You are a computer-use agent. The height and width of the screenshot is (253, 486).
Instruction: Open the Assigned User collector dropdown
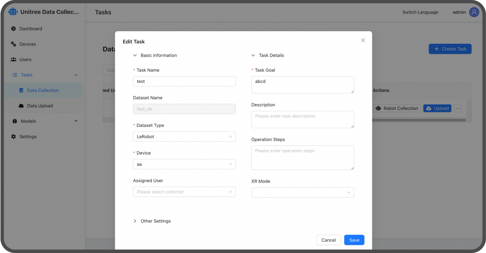(184, 192)
